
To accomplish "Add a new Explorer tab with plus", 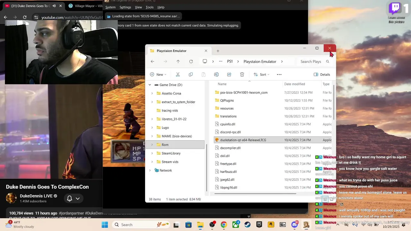I will (x=218, y=51).
